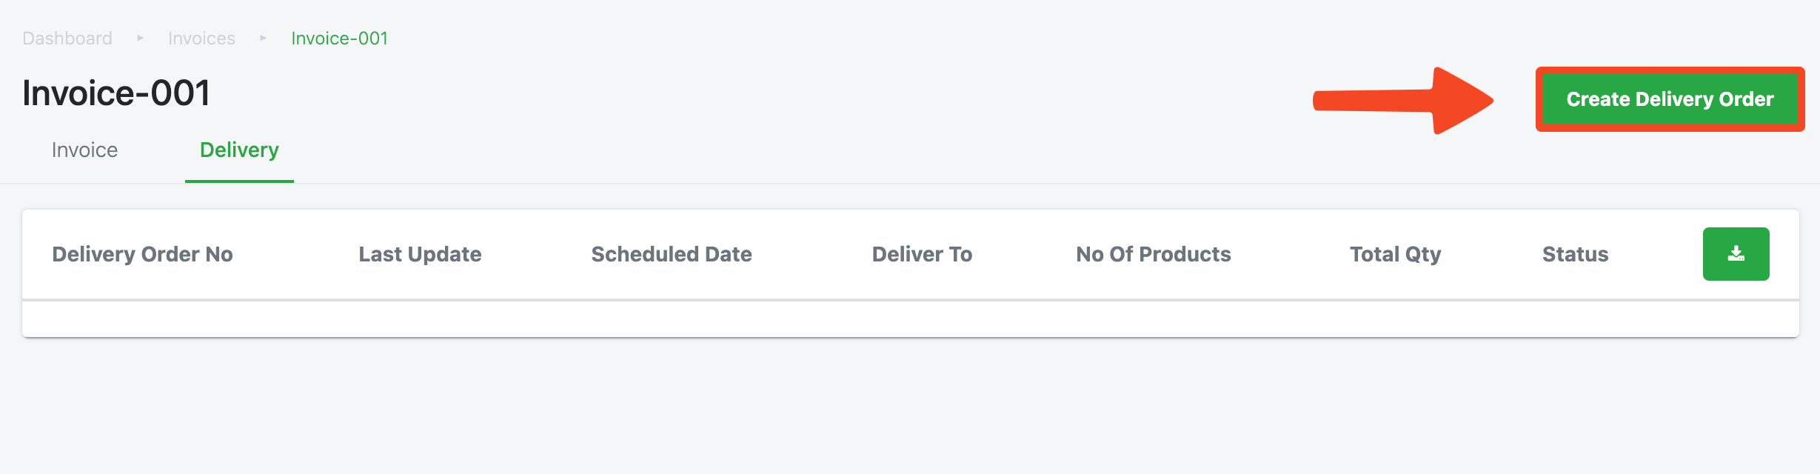This screenshot has height=474, width=1820.
Task: Click the Status column header
Action: pos(1575,254)
